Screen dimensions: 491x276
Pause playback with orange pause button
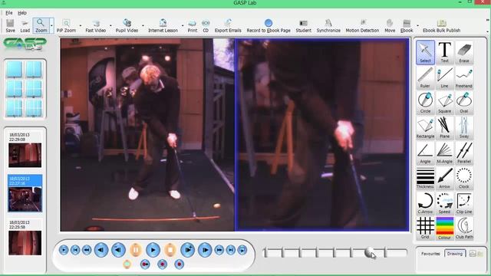tap(136, 250)
